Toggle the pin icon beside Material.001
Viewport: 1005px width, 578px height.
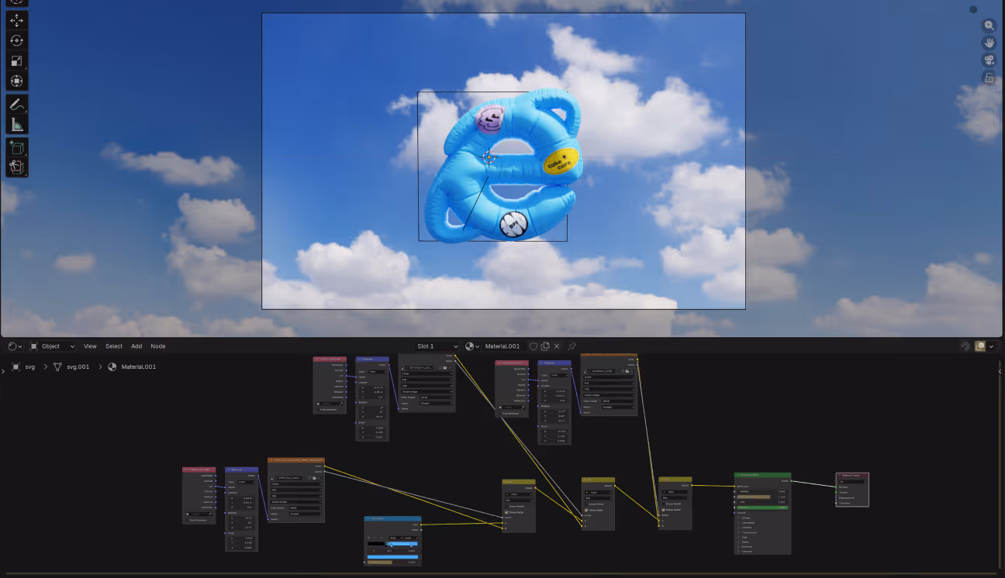(x=572, y=346)
